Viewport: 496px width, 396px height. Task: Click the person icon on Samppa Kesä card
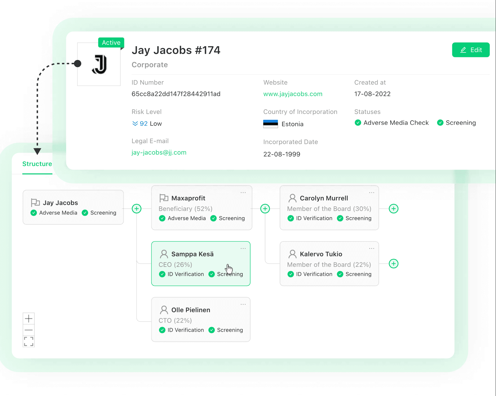pyautogui.click(x=164, y=254)
